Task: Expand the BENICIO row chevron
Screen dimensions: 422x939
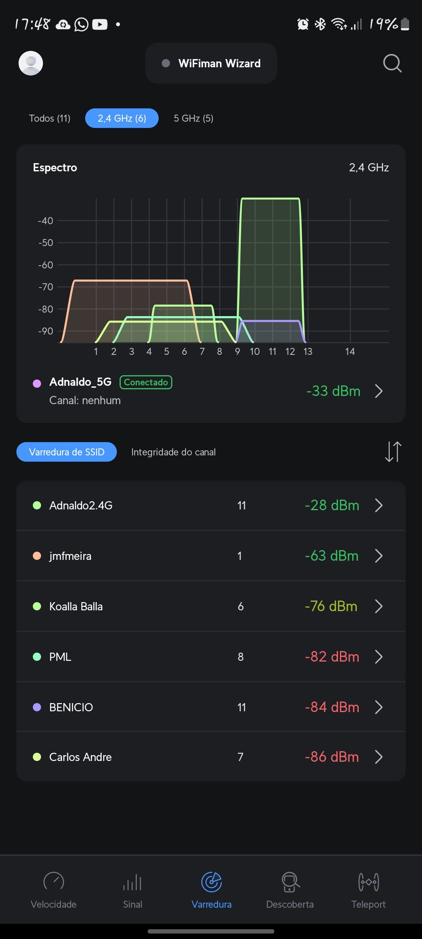Action: 378,707
